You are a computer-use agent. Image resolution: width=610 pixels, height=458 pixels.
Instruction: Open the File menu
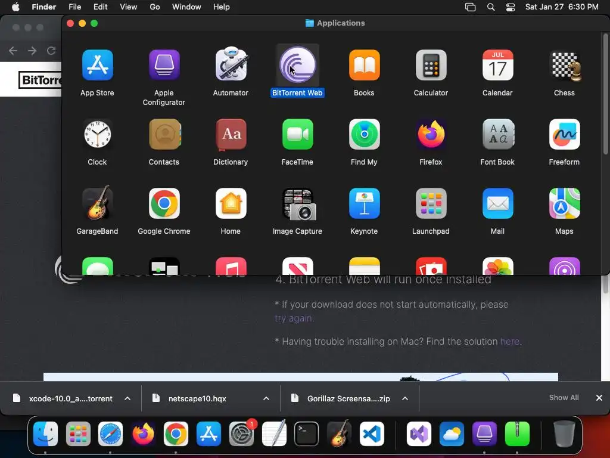point(74,7)
